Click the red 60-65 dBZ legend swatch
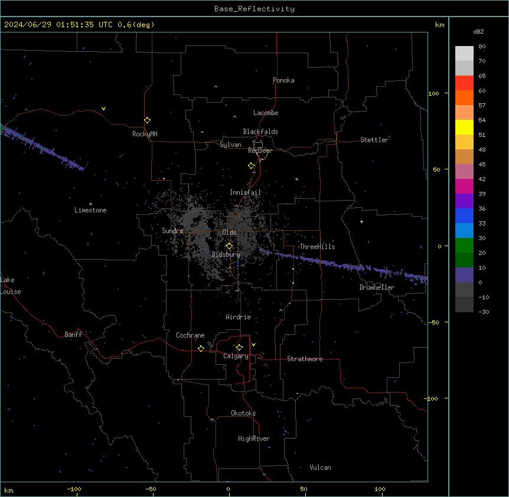 [464, 83]
